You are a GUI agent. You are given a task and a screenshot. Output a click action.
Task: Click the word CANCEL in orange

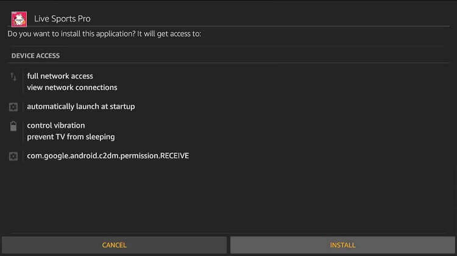click(x=115, y=245)
